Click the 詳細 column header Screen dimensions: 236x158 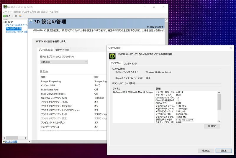pos(188,88)
